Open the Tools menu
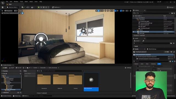 pos(21,2)
